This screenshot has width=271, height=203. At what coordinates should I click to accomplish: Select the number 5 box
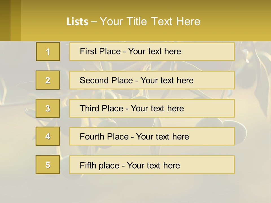point(48,165)
